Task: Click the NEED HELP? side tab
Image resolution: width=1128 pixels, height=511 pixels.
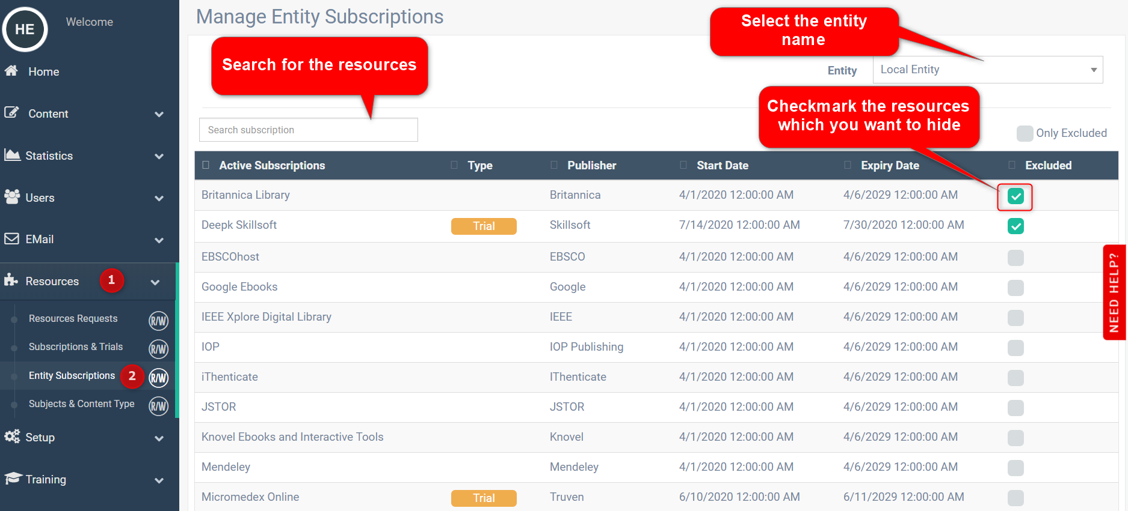Action: pos(1114,292)
